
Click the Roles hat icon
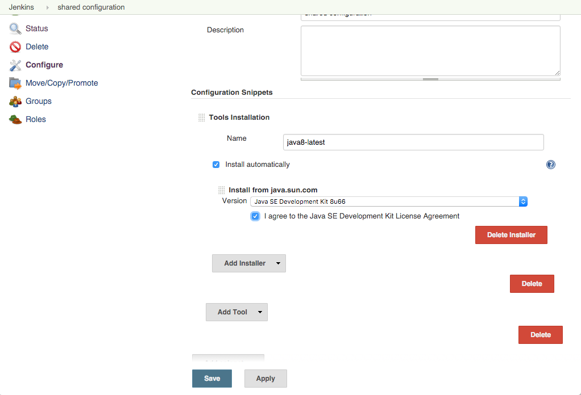pos(15,120)
